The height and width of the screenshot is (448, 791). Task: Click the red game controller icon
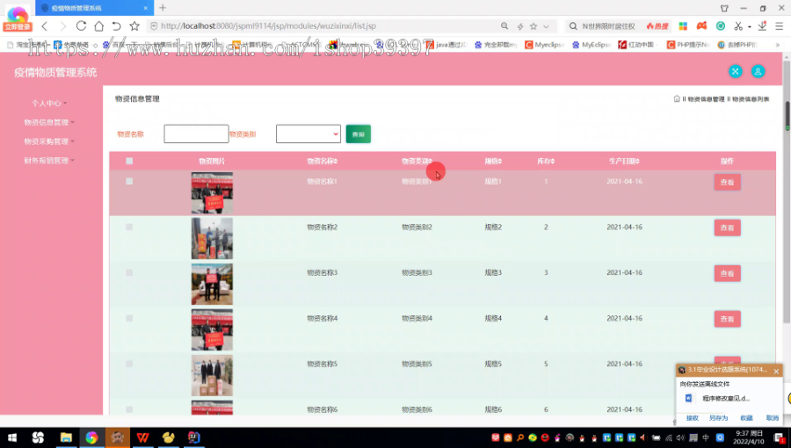pyautogui.click(x=701, y=25)
